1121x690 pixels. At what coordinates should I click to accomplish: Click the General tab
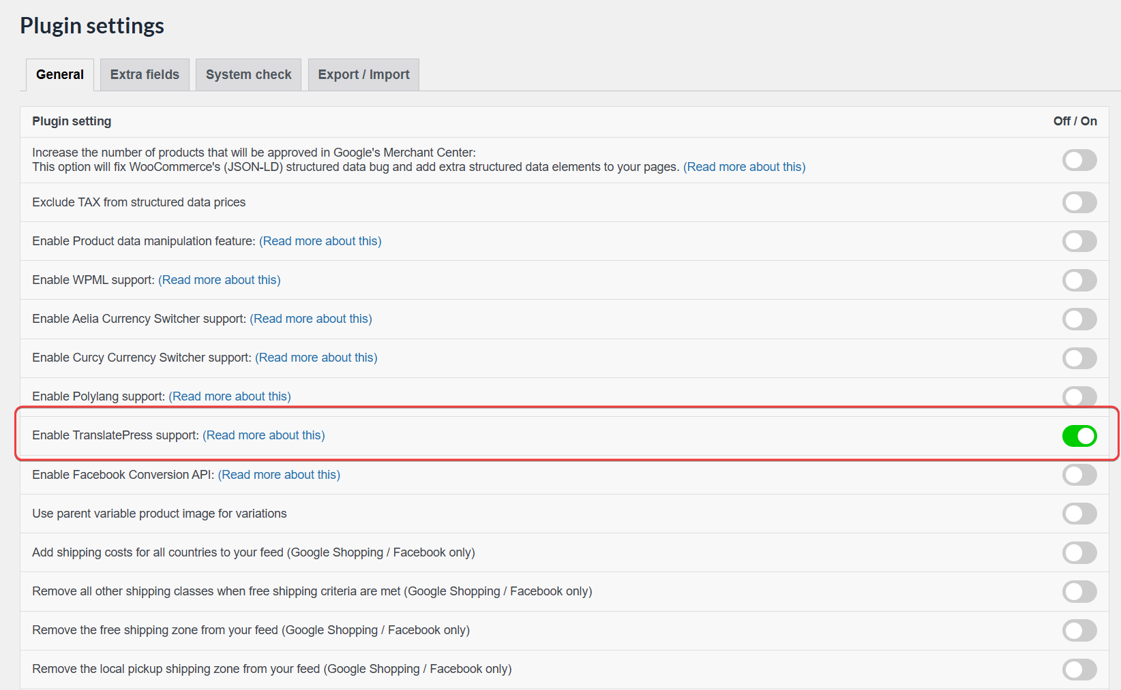coord(60,75)
